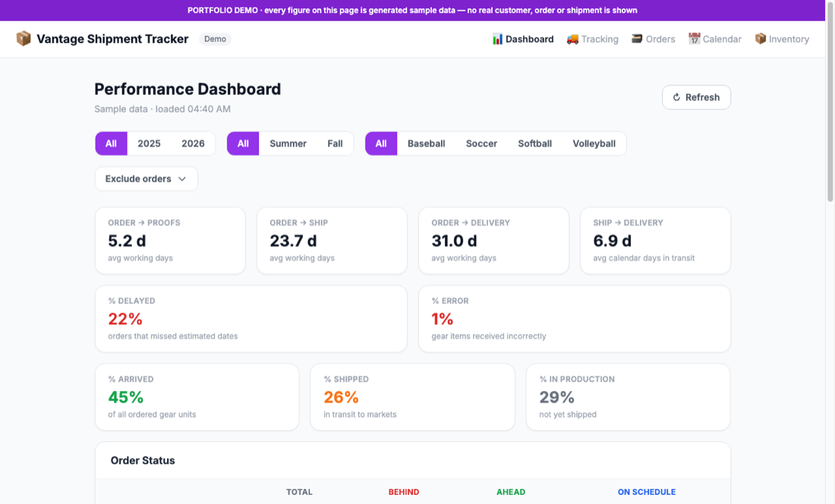Open the Orders page

click(x=654, y=39)
